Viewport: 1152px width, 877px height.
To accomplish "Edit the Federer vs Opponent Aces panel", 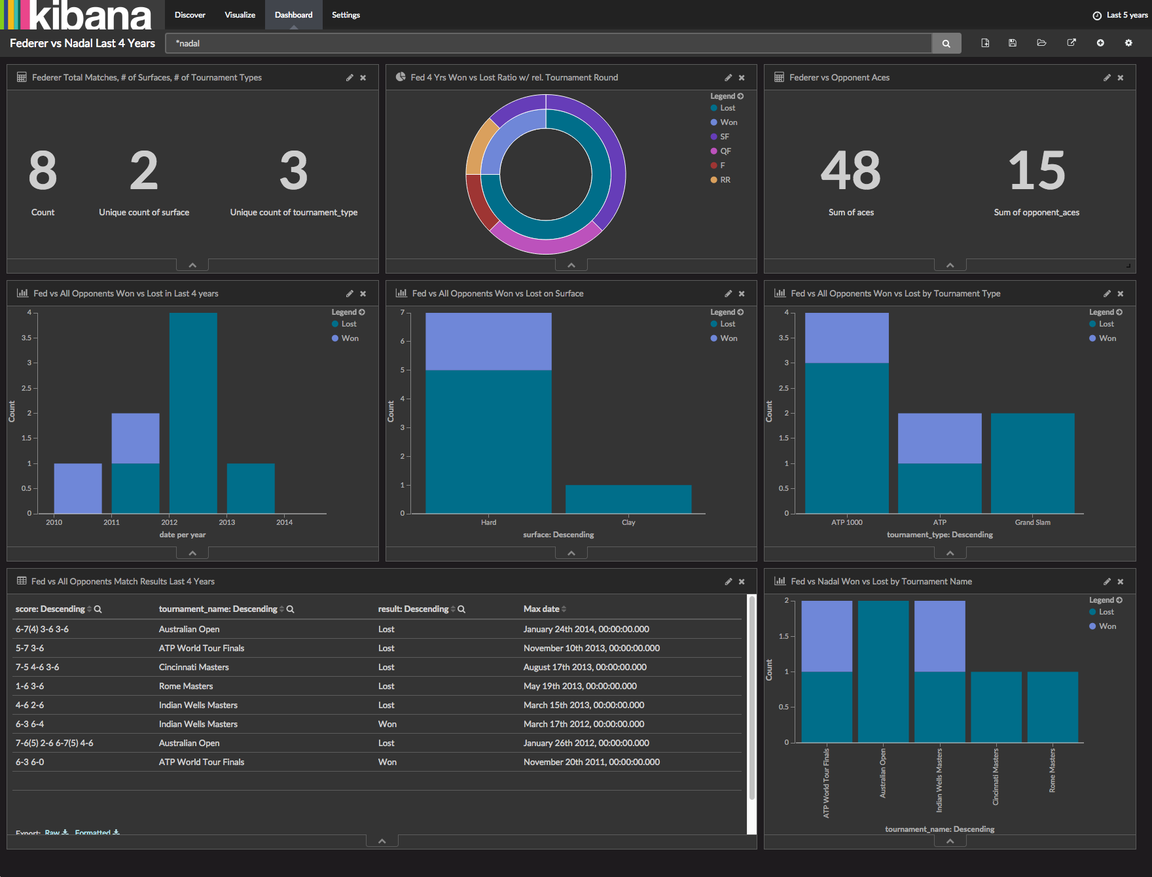I will coord(1107,77).
